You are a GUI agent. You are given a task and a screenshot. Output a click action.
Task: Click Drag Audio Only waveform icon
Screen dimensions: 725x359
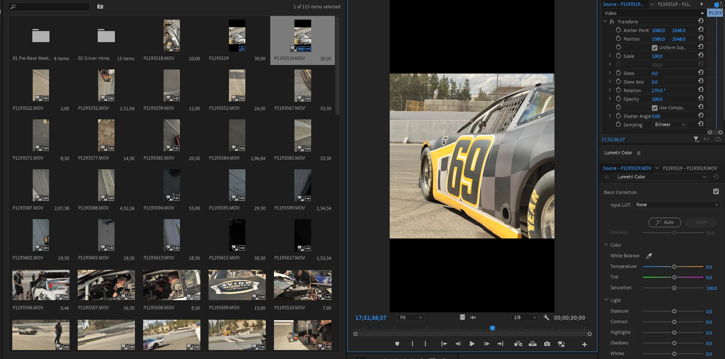pos(473,317)
